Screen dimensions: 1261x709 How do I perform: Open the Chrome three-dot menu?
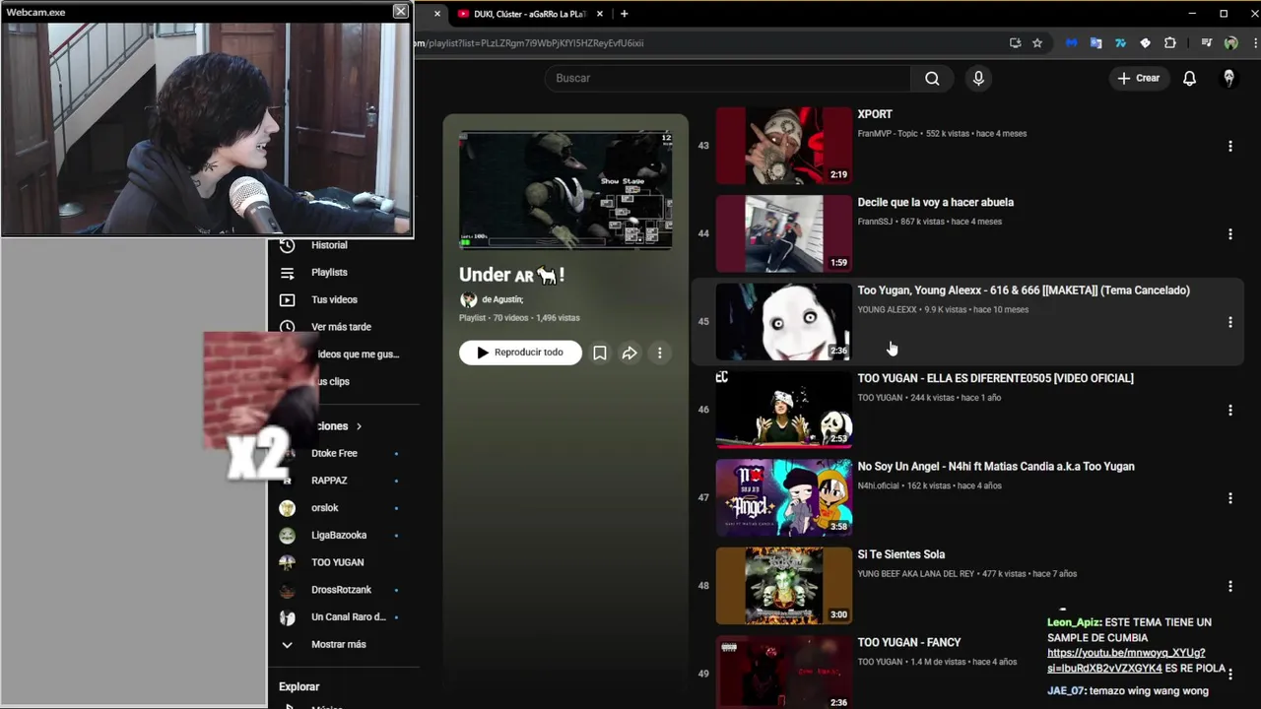(1254, 43)
